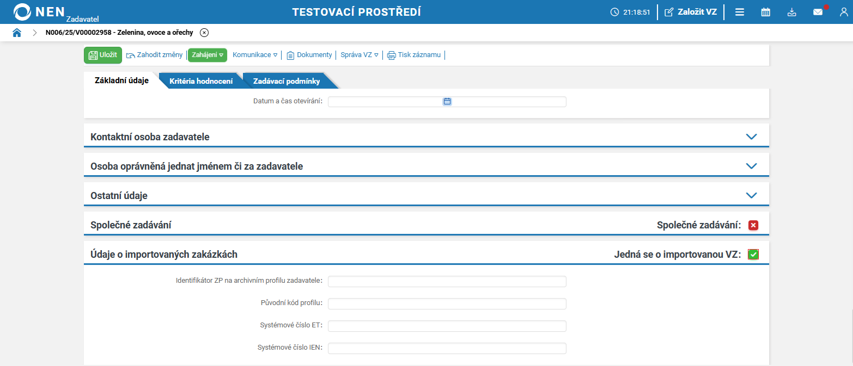
Task: Uncheck Jedná se o importovanou VZ
Action: [753, 253]
